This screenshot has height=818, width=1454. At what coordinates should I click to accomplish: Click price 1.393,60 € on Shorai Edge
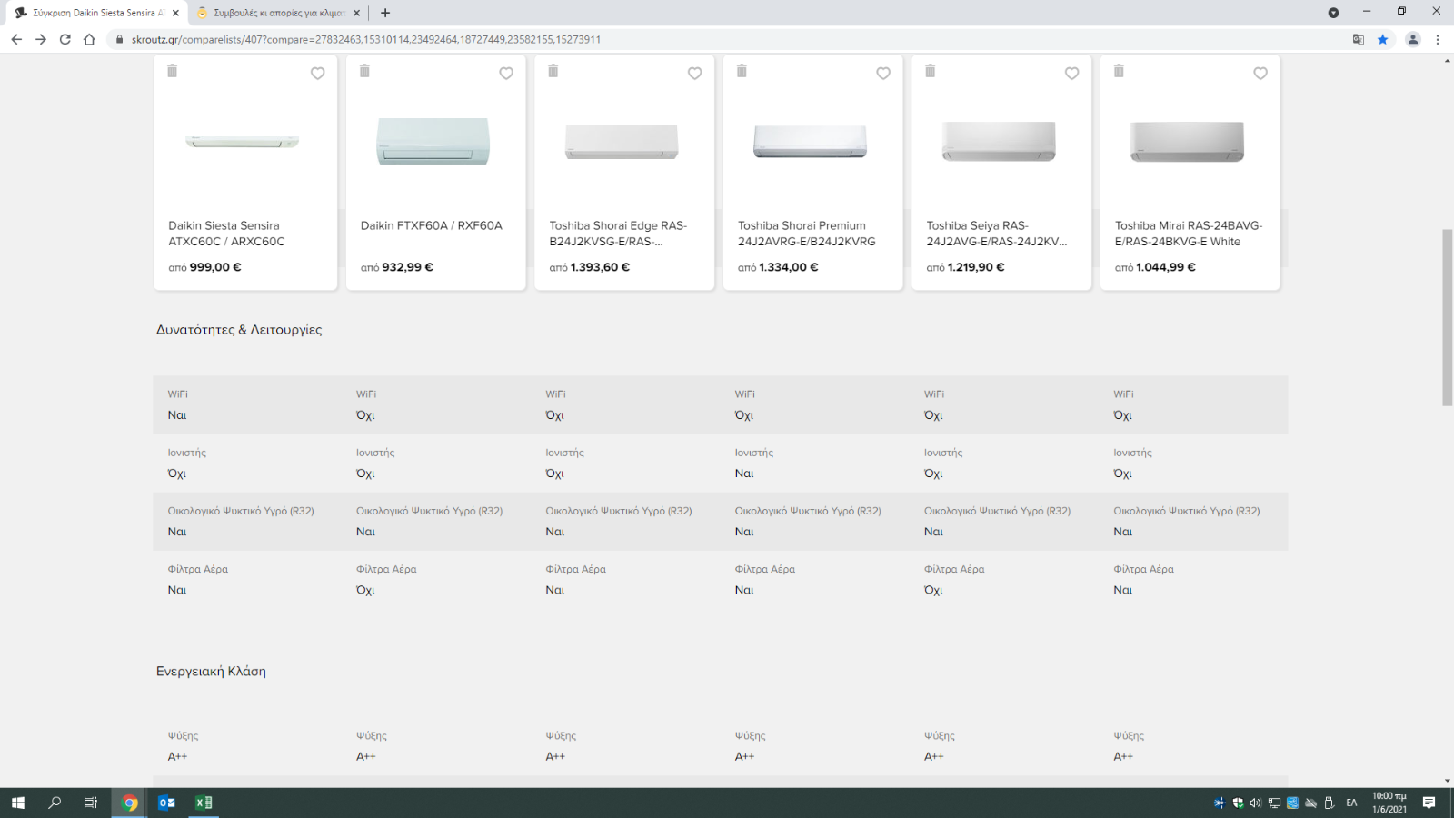click(x=600, y=267)
